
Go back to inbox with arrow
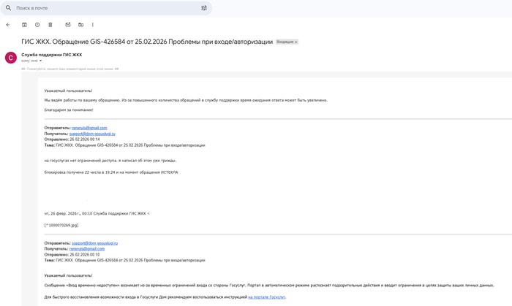pos(8,25)
